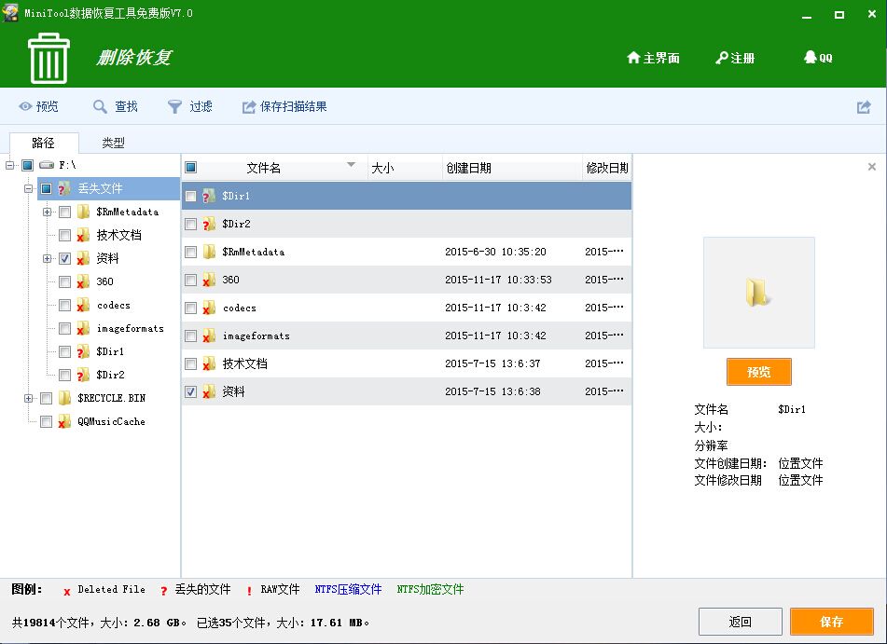Select the 丢失文件 folder icon in tree
Image resolution: width=887 pixels, height=644 pixels.
coord(64,188)
